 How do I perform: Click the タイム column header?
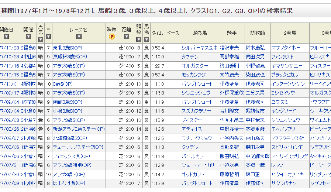tap(158, 33)
